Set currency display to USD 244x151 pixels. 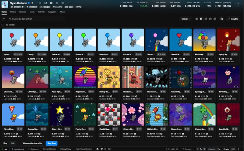click(233, 149)
